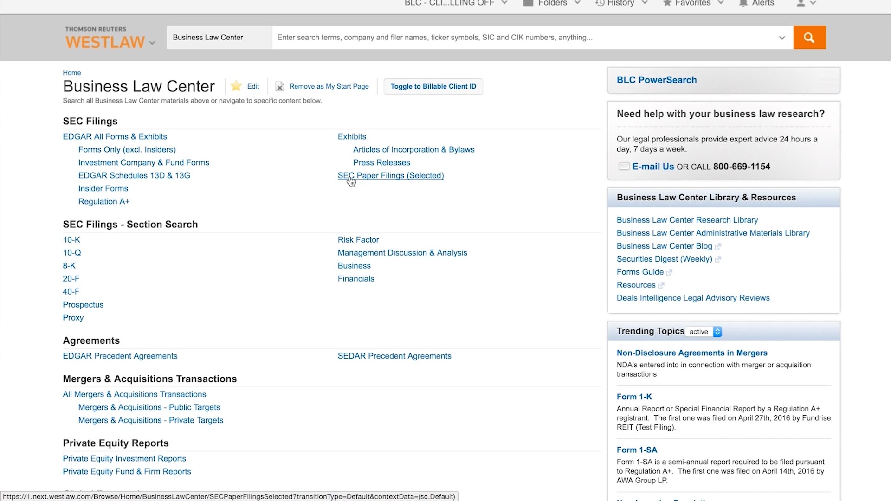Expand the search box dropdown arrow
Screen dimensions: 891x501
point(782,38)
